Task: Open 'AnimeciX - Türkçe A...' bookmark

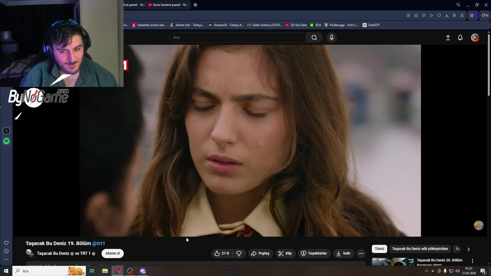Action: click(226, 25)
